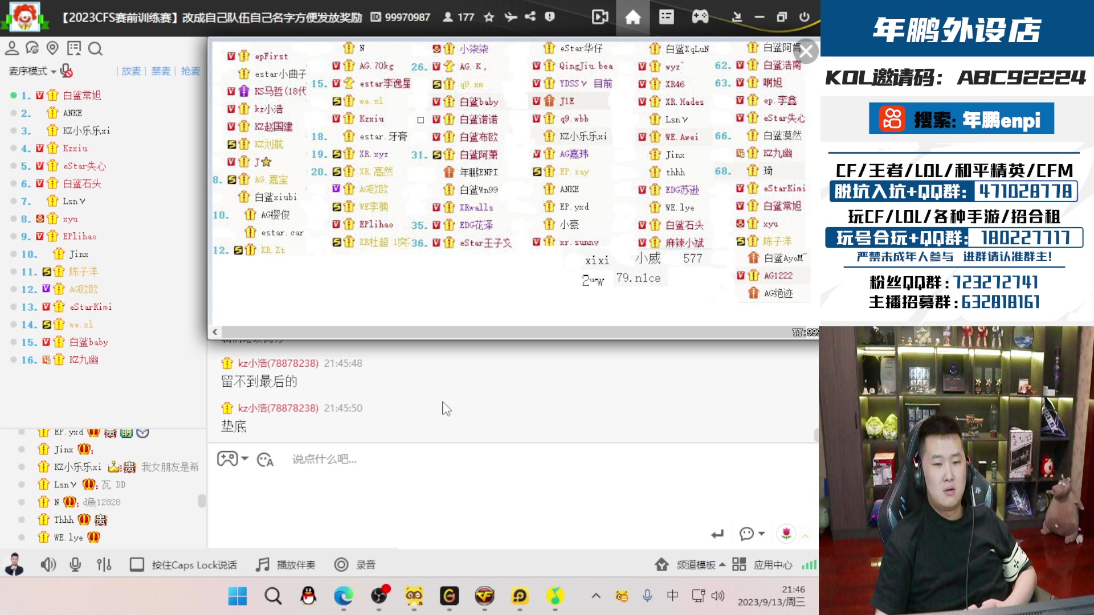Viewport: 1094px width, 615px height.
Task: Click the shield alert icon in title bar
Action: coord(550,17)
